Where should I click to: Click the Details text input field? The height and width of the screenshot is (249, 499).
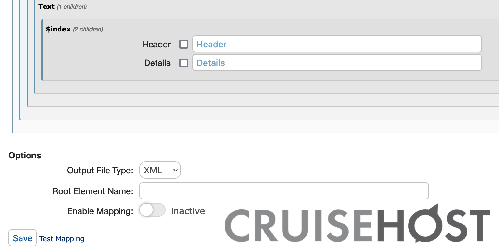[x=337, y=63]
